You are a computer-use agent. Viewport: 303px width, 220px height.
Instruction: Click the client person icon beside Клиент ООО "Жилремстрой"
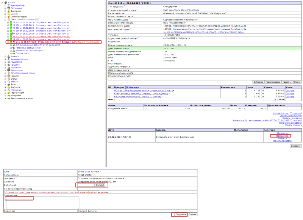(14, 50)
